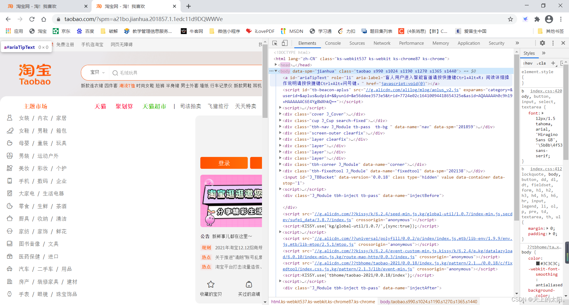Show more Styles pane tabs chevron

tap(544, 53)
